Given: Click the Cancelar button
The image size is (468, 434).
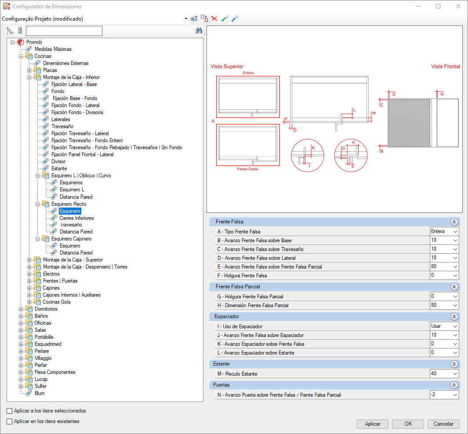Looking at the screenshot, I should coord(443,424).
